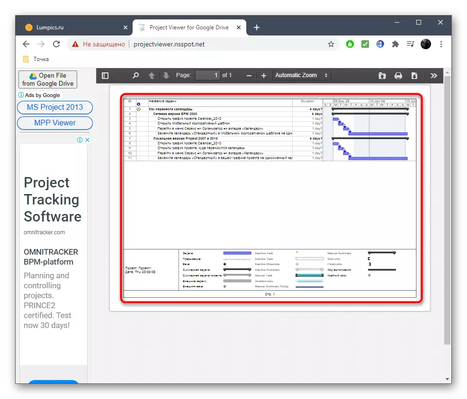This screenshot has width=467, height=399.
Task: Open the MS Project 2013 link
Action: 55,107
